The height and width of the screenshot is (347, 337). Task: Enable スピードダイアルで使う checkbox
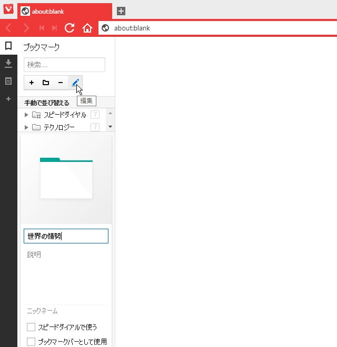click(x=31, y=327)
